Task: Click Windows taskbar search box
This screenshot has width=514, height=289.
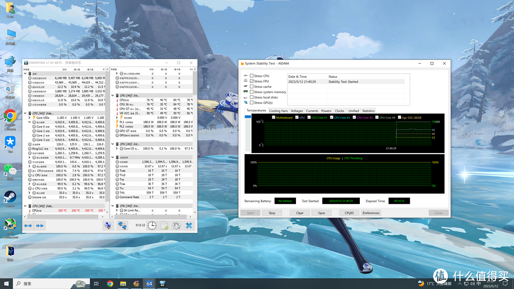Action: (x=52, y=283)
